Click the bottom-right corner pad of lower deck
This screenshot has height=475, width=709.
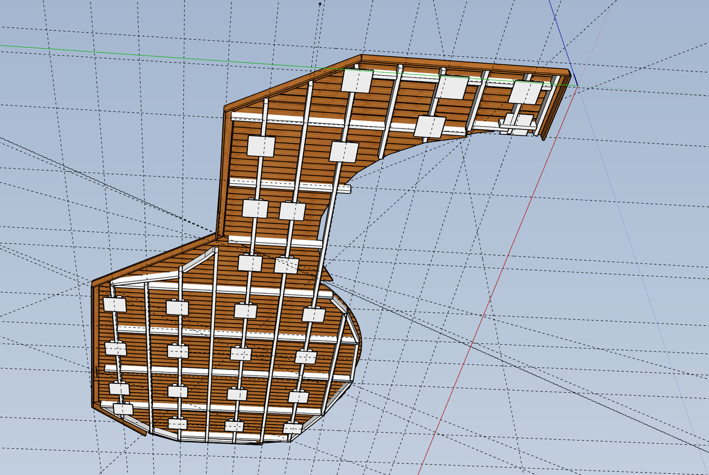293,428
